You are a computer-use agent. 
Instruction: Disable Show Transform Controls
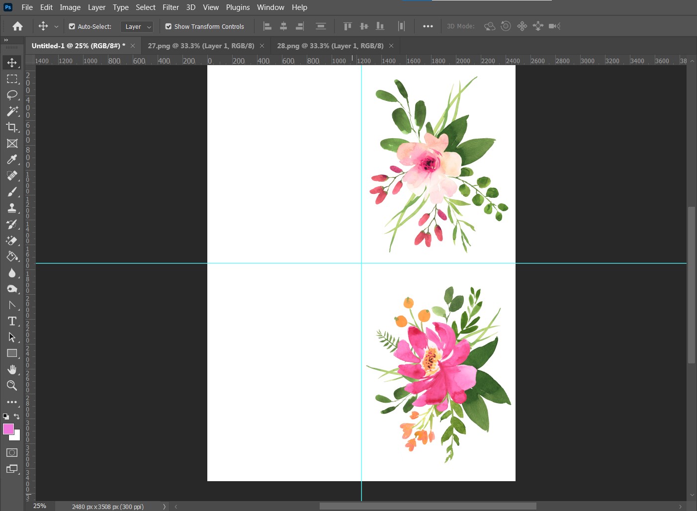point(169,26)
